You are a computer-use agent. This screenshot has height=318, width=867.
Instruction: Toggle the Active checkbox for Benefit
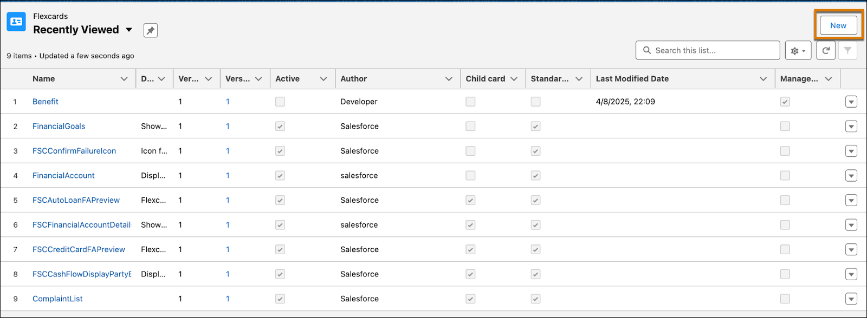click(x=280, y=102)
